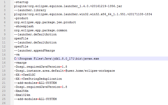
Task: Select line via gutter number 13
Action: (x=4, y=50)
